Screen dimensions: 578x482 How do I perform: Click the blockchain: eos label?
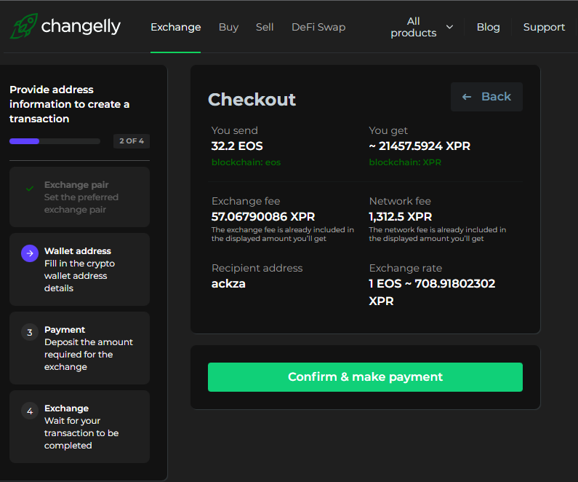pyautogui.click(x=246, y=162)
